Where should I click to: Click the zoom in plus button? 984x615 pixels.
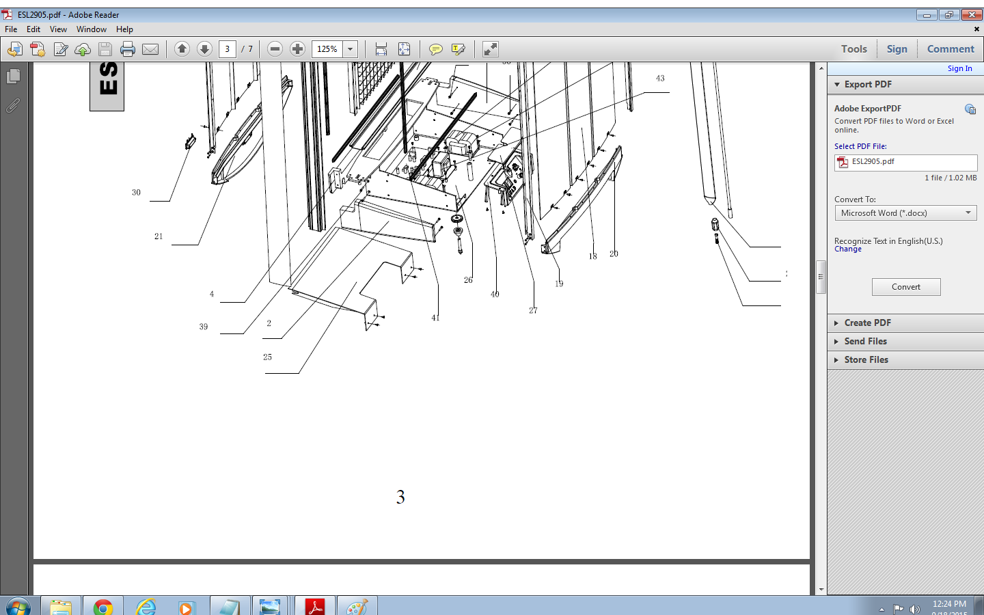[297, 49]
